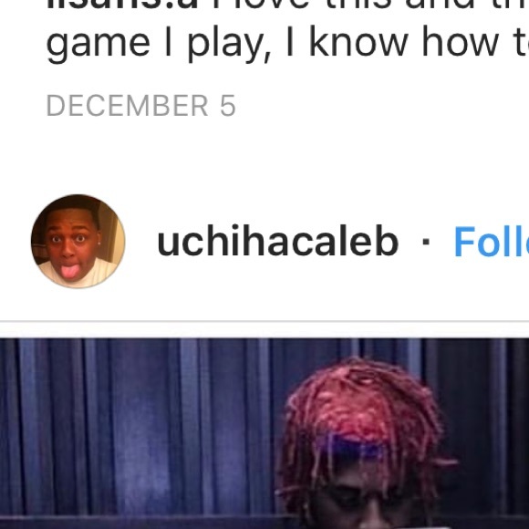Tap the uchihacaleb username
529x529 pixels.
[x=277, y=241]
